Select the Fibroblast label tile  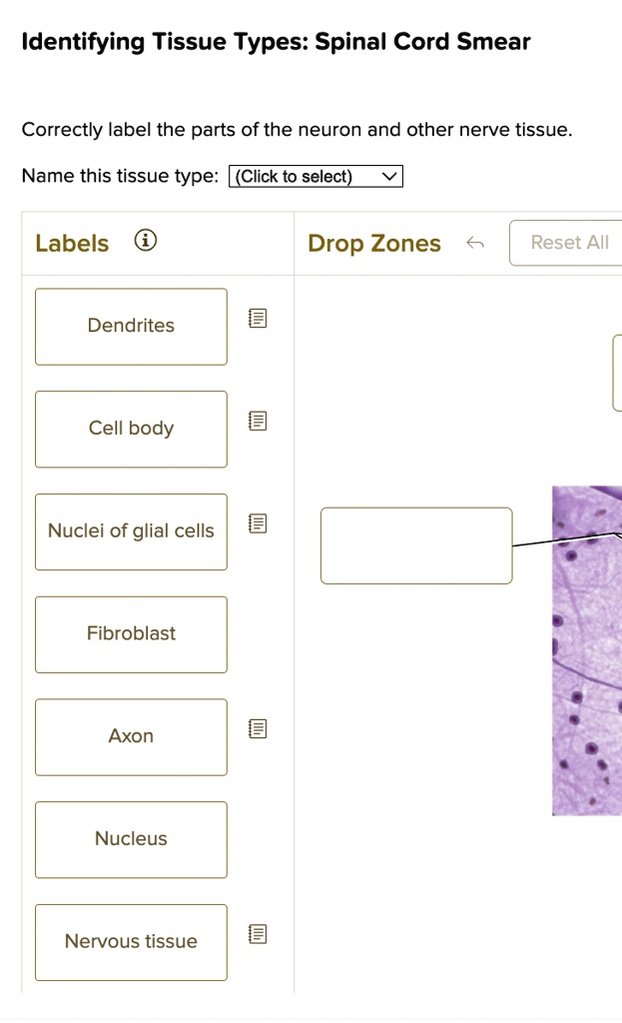tap(131, 633)
